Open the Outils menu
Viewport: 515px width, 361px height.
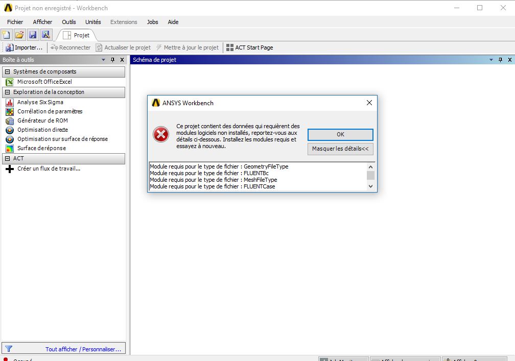69,22
